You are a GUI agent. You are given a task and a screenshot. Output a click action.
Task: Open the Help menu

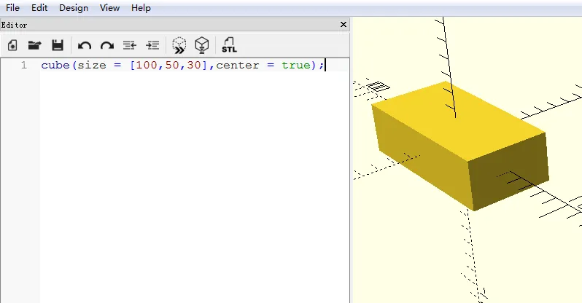141,8
